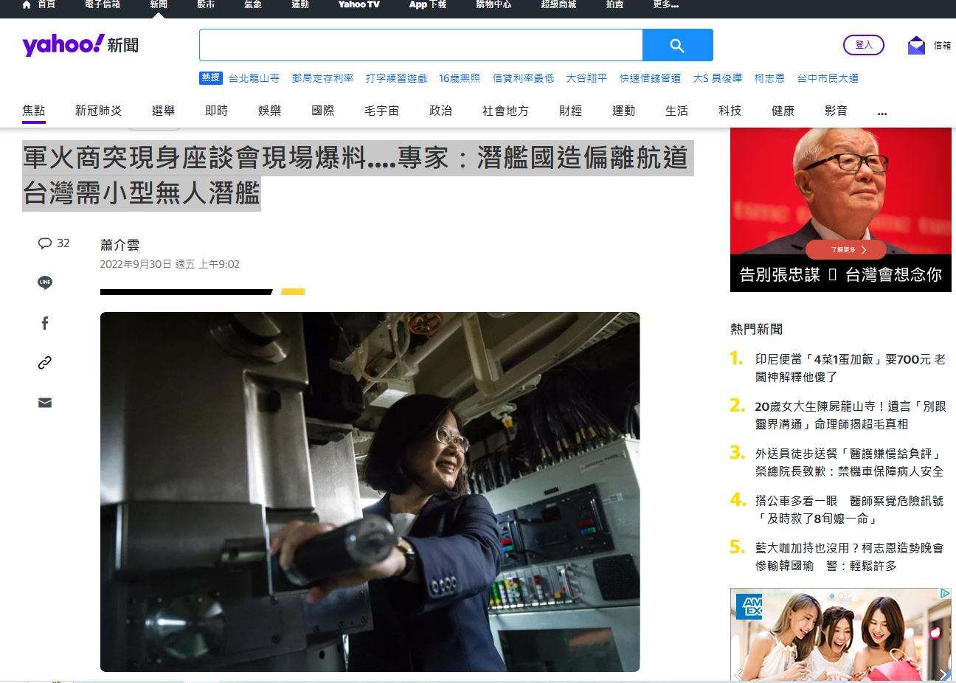Copy article link chain icon
This screenshot has width=956, height=683.
[45, 363]
